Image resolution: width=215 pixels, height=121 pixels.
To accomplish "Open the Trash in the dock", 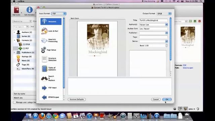I will [x=187, y=116].
